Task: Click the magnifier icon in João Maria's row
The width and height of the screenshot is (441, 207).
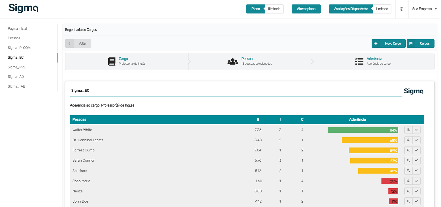Action: tap(408, 181)
